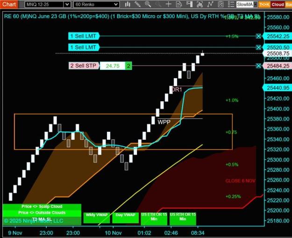Show the data box icon
The width and height of the screenshot is (292, 238).
(x=179, y=4)
